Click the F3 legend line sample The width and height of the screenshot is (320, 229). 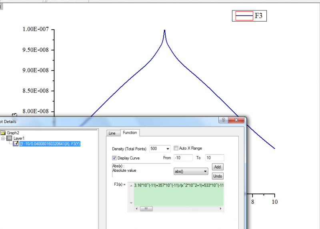pyautogui.click(x=244, y=16)
